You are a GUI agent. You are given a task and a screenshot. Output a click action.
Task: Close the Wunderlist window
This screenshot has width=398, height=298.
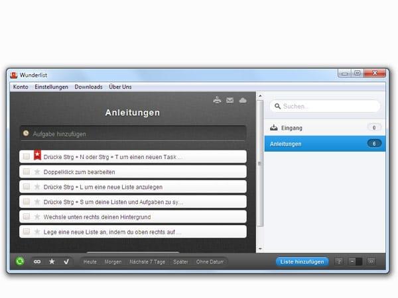click(375, 74)
